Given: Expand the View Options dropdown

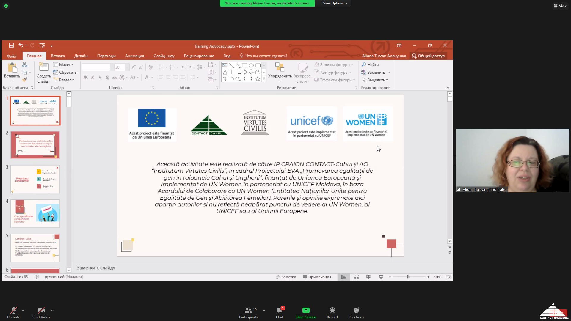Looking at the screenshot, I should pyautogui.click(x=335, y=3).
